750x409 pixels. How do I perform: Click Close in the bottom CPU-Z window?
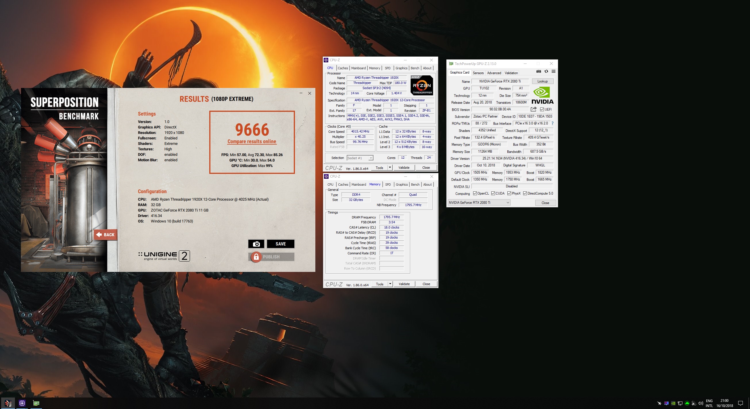(426, 284)
